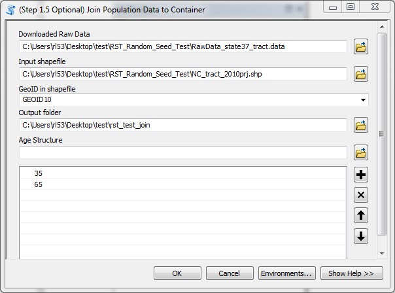This screenshot has width=395, height=293.
Task: Select the 35 entry in the list
Action: [39, 174]
